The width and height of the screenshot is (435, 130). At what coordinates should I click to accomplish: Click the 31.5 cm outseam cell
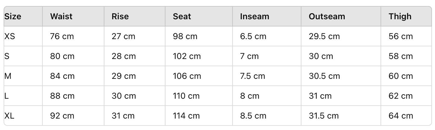click(324, 116)
